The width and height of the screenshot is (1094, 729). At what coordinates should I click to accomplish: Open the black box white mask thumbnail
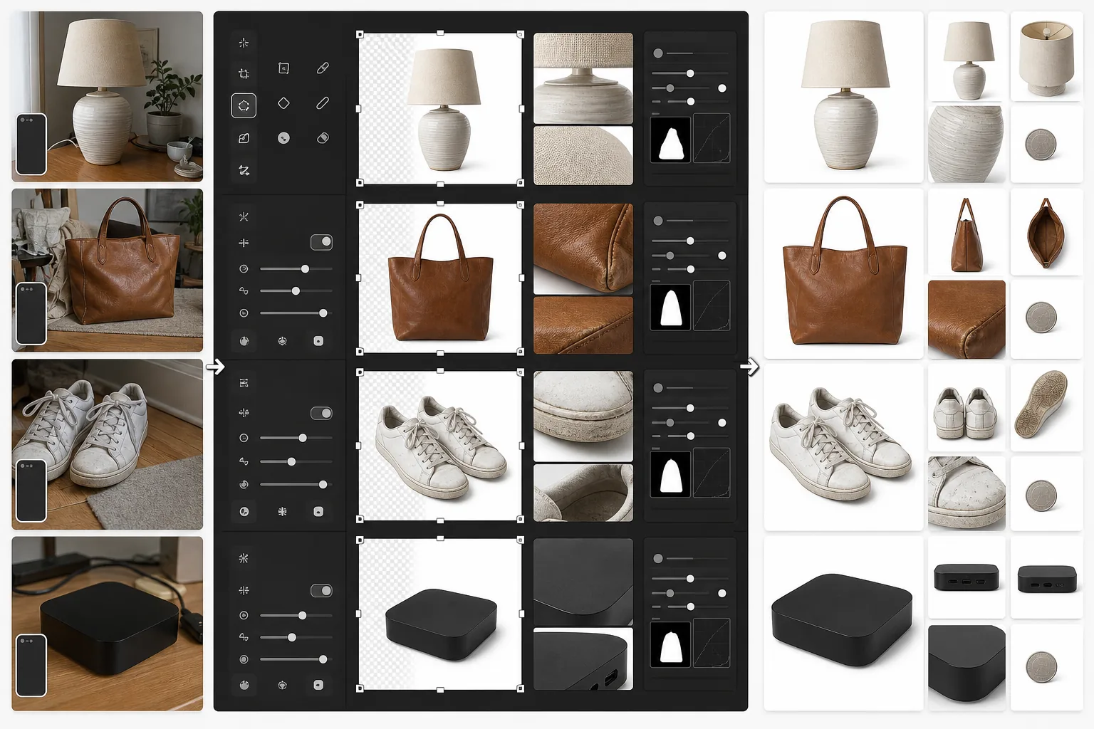point(670,643)
